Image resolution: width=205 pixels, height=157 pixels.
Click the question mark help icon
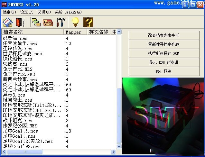pyautogui.click(x=88, y=22)
